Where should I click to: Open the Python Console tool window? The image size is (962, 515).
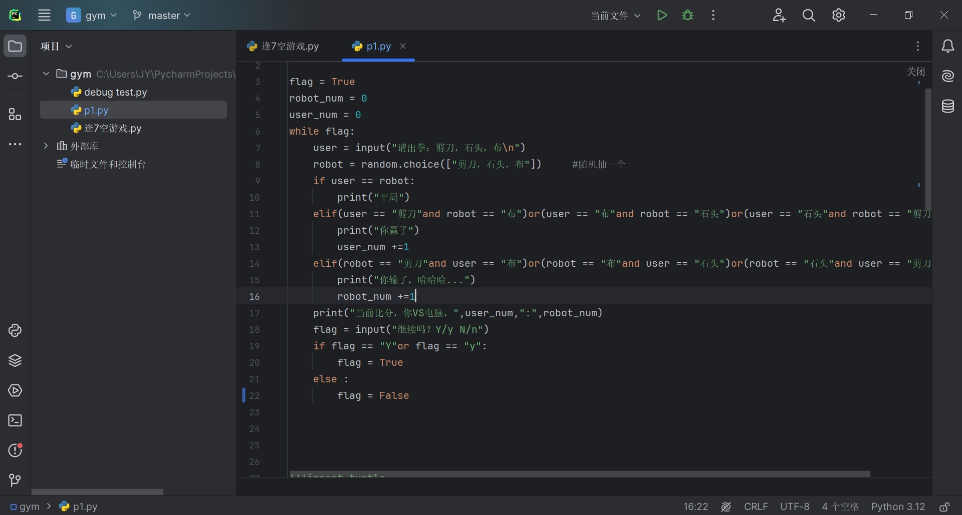coord(15,330)
